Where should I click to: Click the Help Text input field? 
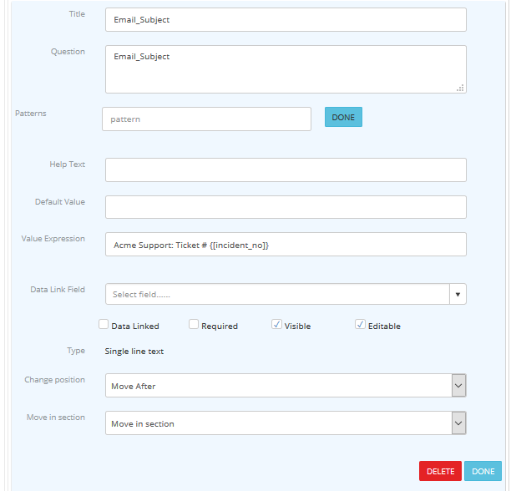(x=286, y=170)
